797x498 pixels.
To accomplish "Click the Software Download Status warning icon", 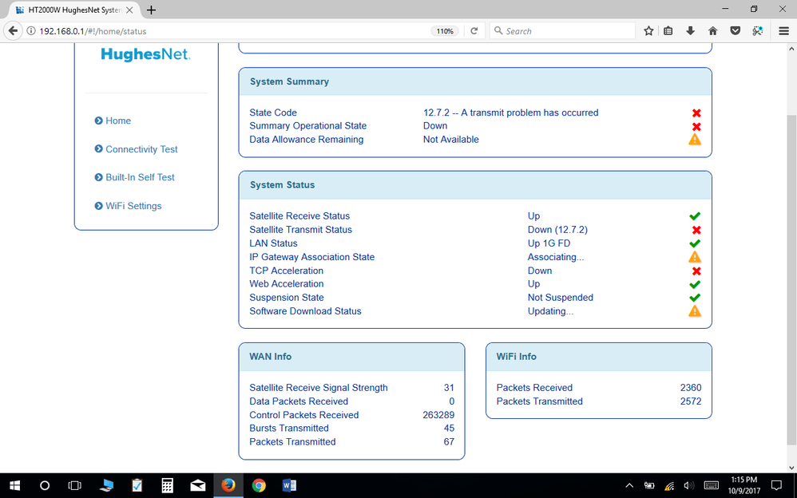I will [695, 311].
